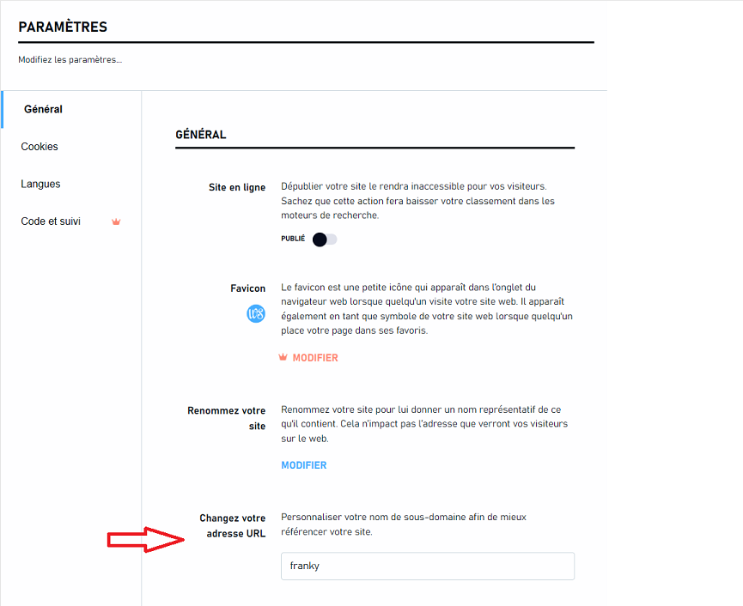This screenshot has width=743, height=606.
Task: Click the crown icon next to orange MODIFIER
Action: pos(283,357)
